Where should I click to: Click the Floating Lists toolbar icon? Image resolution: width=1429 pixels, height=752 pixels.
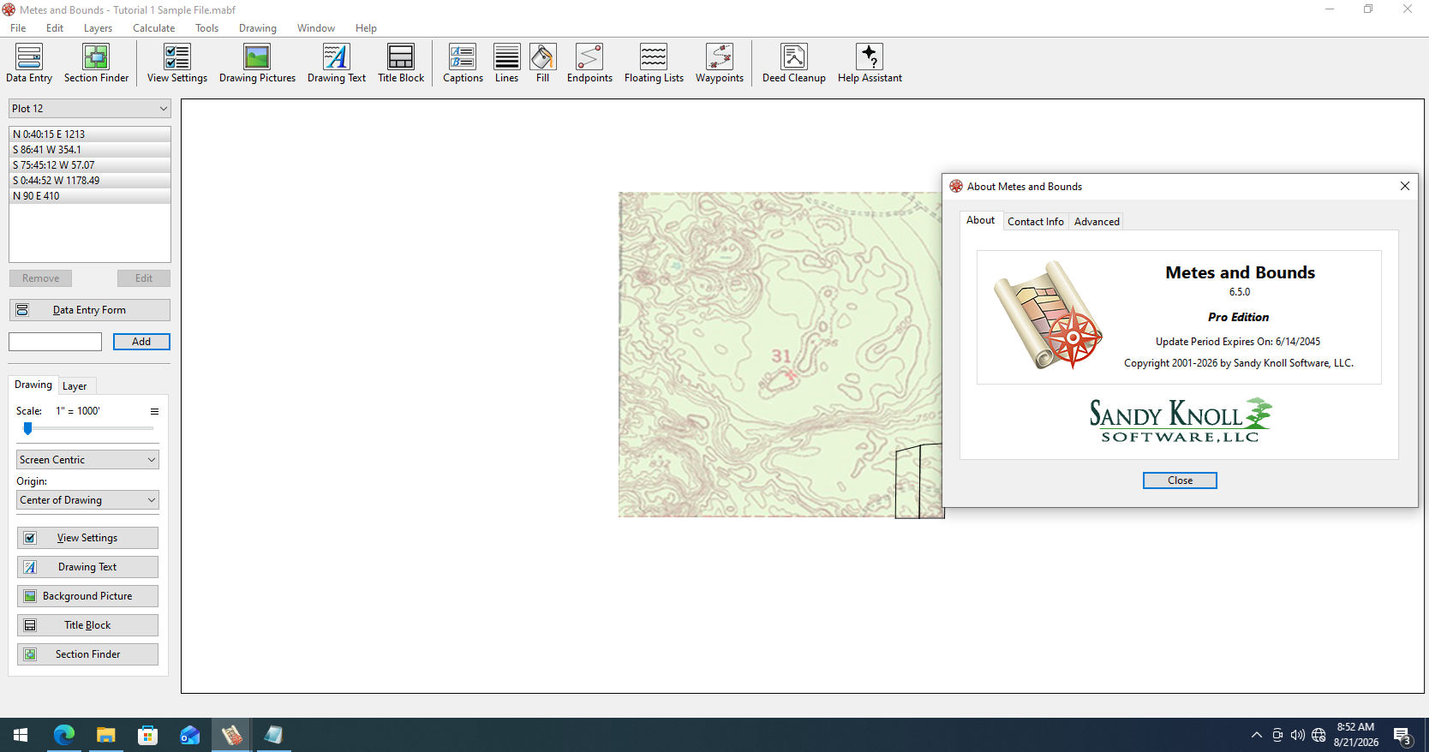[654, 63]
